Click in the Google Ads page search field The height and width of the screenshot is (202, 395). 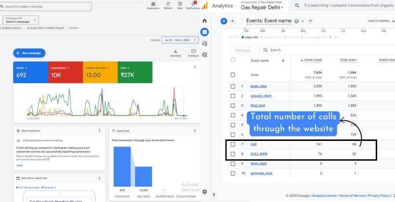pos(45,7)
